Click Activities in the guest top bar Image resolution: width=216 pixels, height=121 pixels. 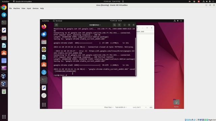(x=45, y=21)
